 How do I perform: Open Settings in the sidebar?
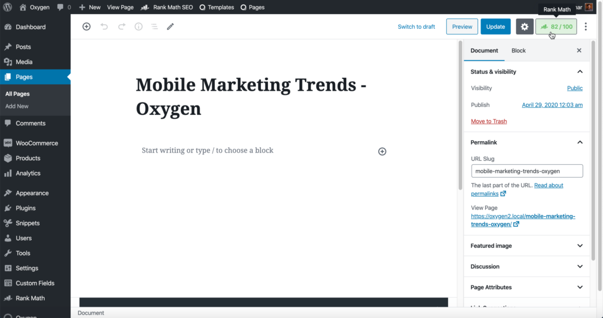coord(35,268)
